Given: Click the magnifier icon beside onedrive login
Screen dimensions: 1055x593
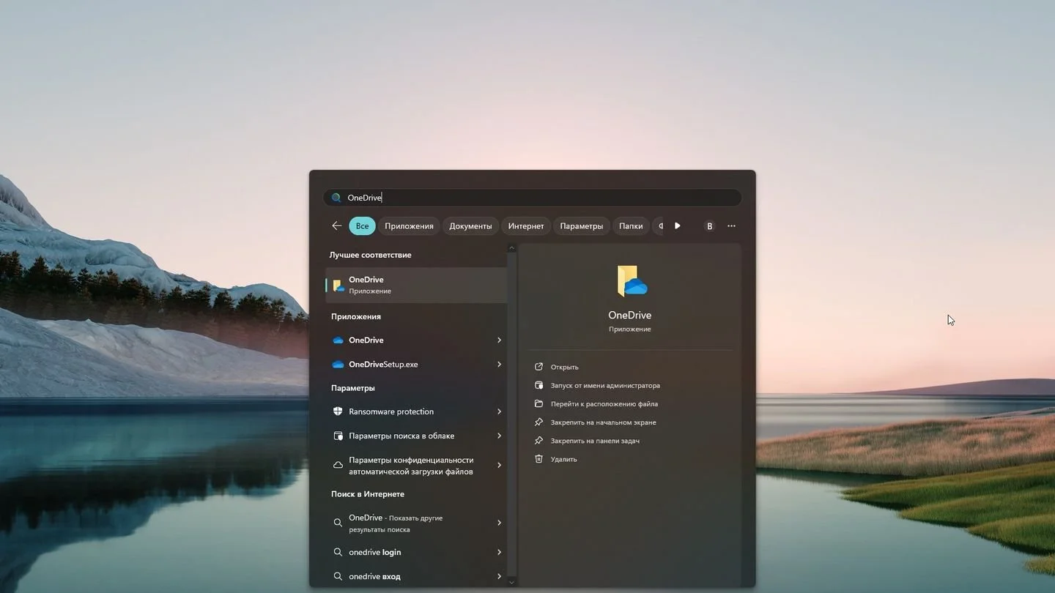Looking at the screenshot, I should click(338, 552).
